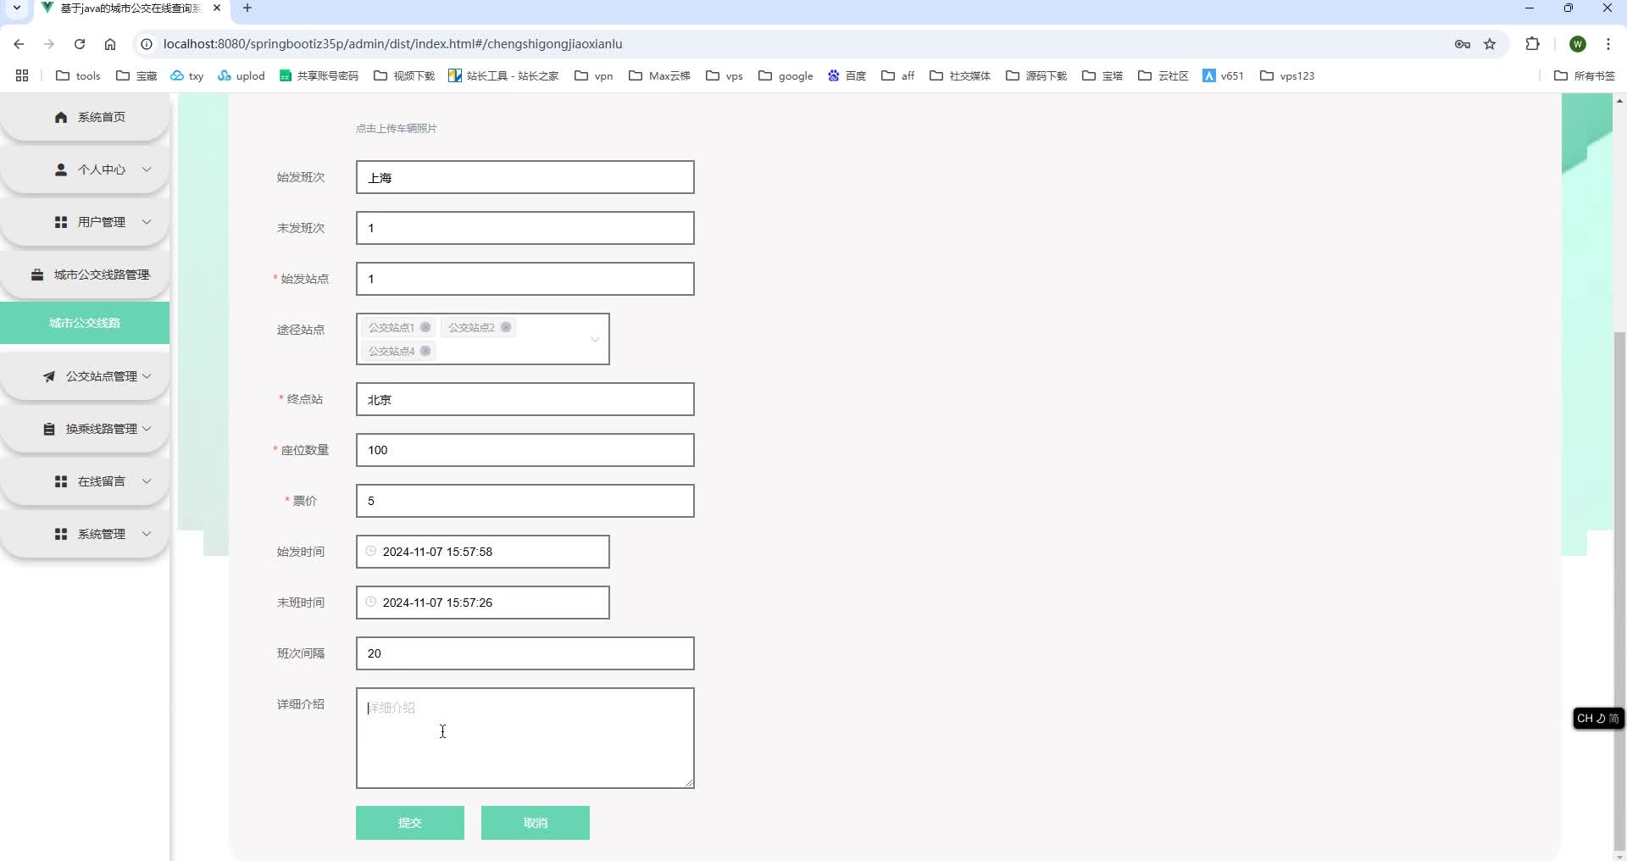Open the 城市公交线路管理 sidebar menu
This screenshot has width=1627, height=861.
pos(85,275)
